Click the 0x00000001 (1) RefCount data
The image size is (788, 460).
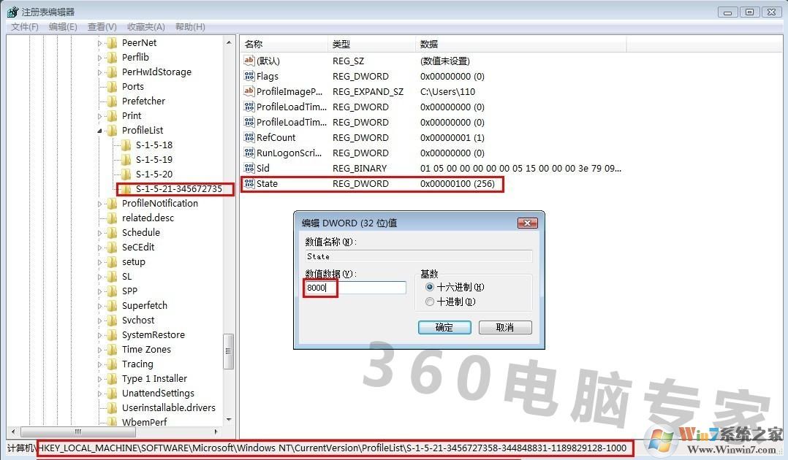(x=452, y=137)
